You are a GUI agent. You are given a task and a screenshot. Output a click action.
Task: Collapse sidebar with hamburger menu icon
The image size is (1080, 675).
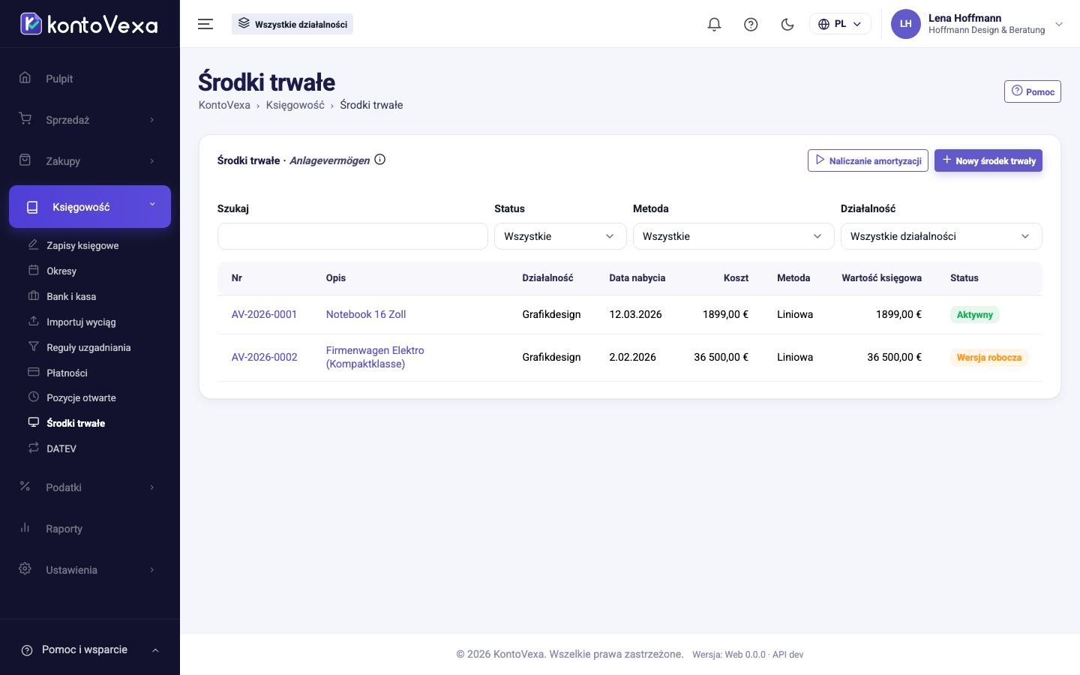coord(205,24)
